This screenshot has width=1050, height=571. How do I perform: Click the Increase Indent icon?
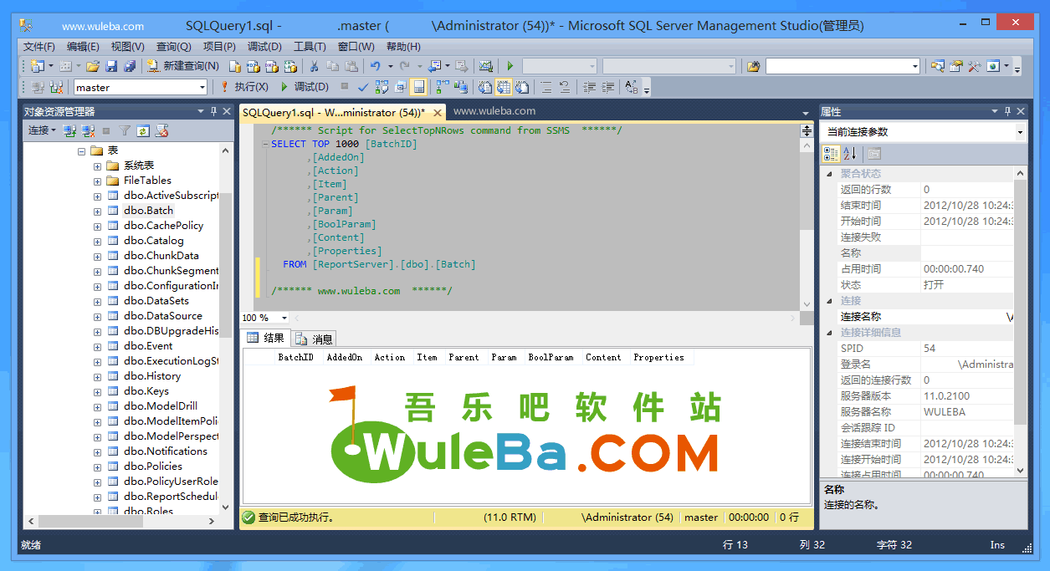pos(608,87)
